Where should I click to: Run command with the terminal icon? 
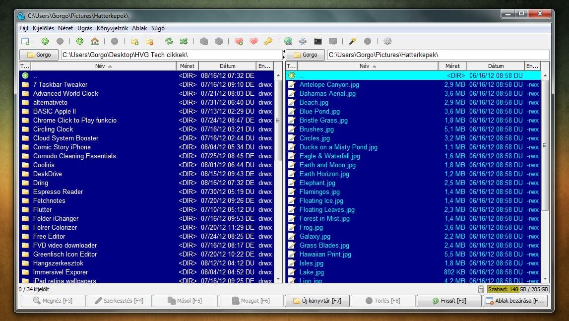(x=318, y=41)
